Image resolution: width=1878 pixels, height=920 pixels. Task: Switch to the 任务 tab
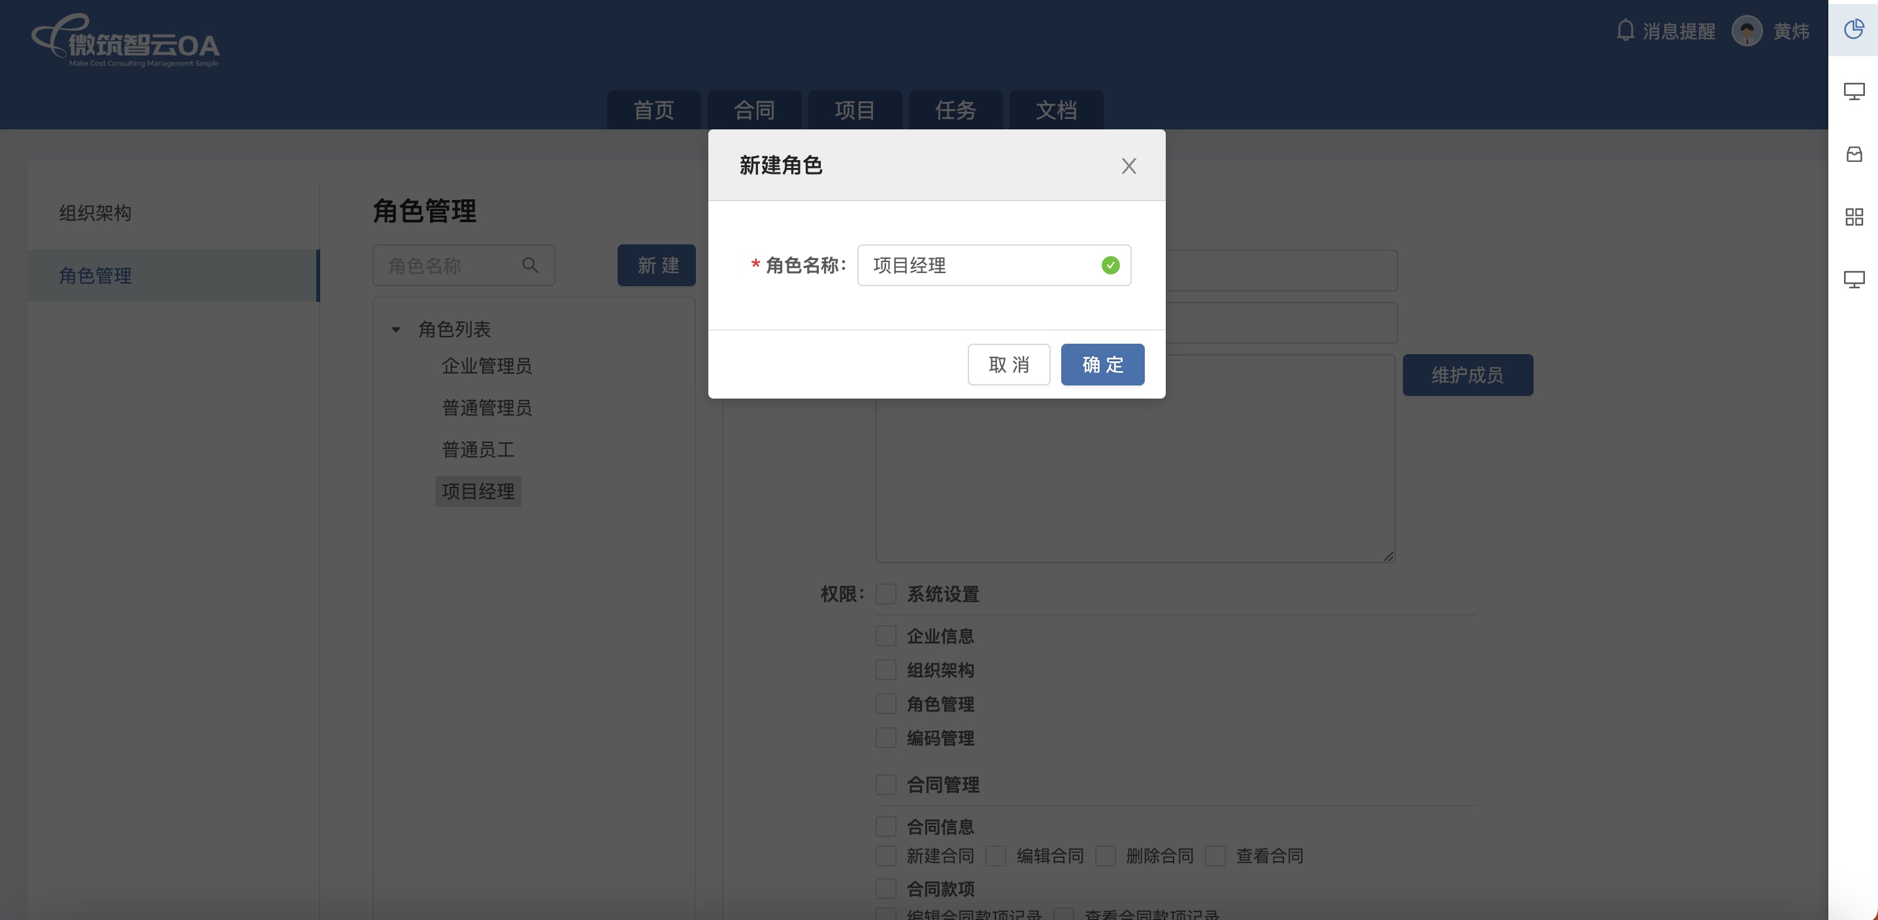point(955,110)
